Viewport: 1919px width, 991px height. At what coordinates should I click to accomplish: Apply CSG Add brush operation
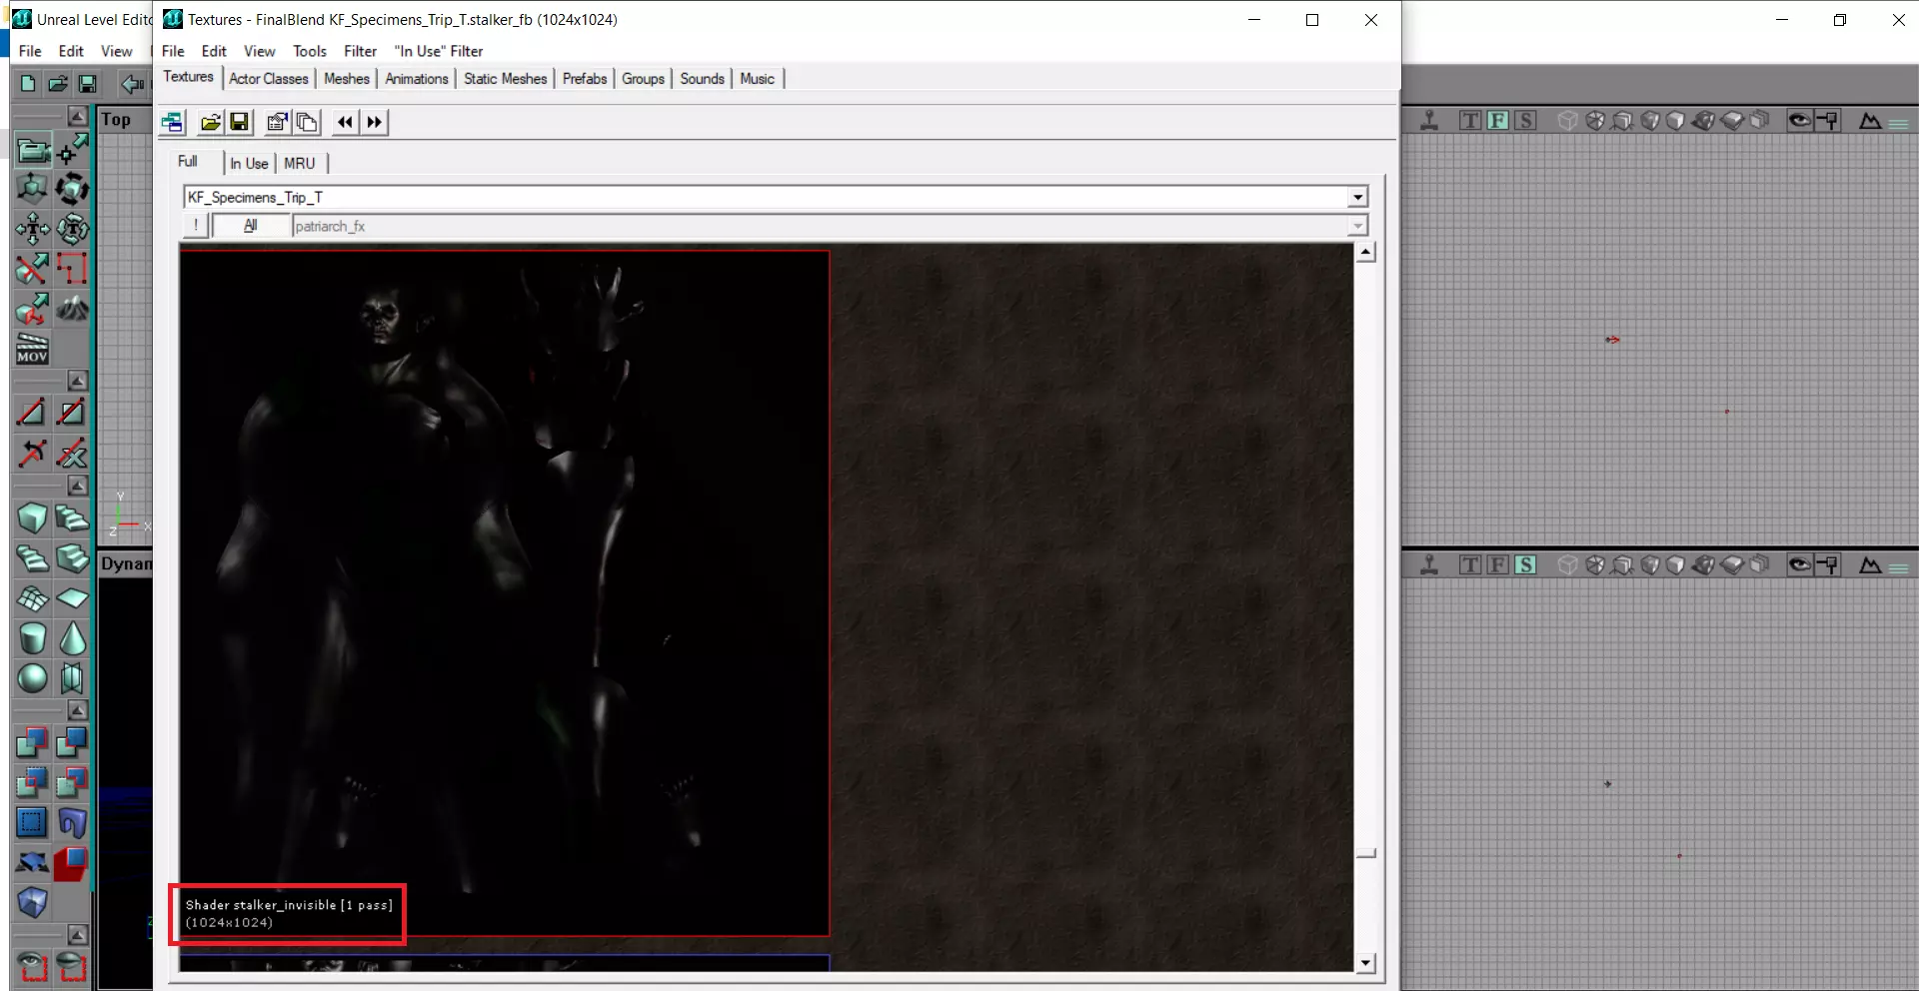coord(32,742)
